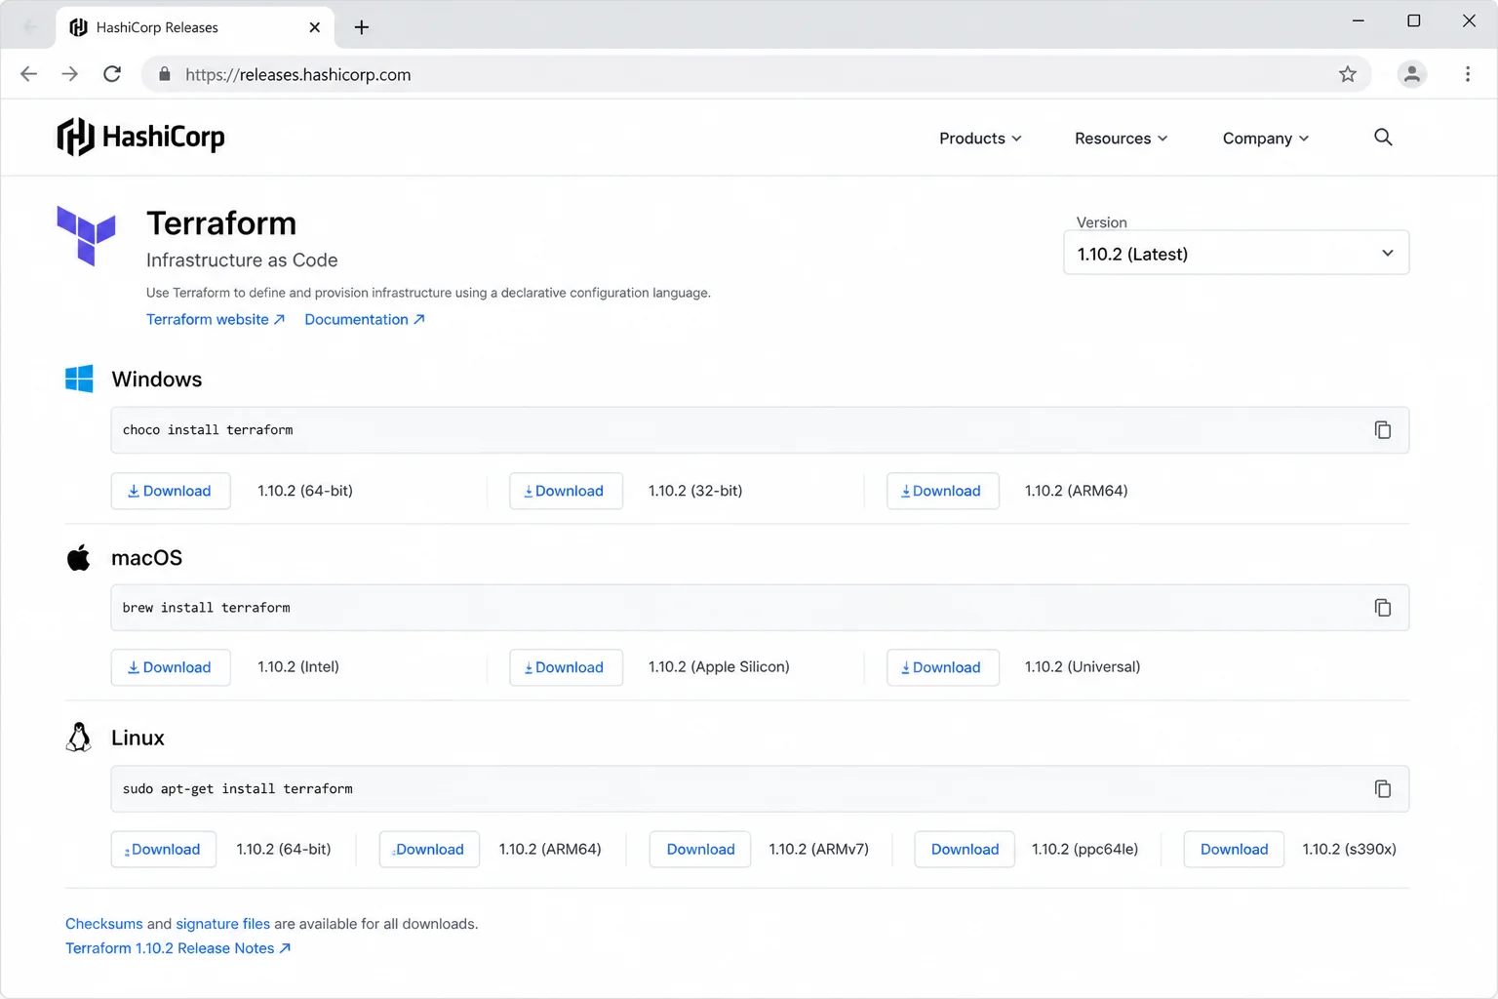Open the Checksums link
This screenshot has width=1498, height=999.
tap(104, 924)
